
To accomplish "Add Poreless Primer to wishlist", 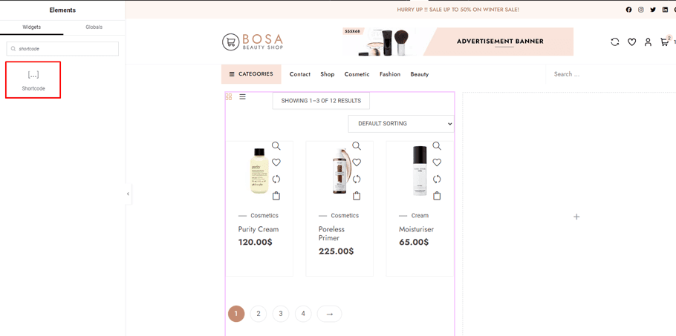I will tap(357, 162).
